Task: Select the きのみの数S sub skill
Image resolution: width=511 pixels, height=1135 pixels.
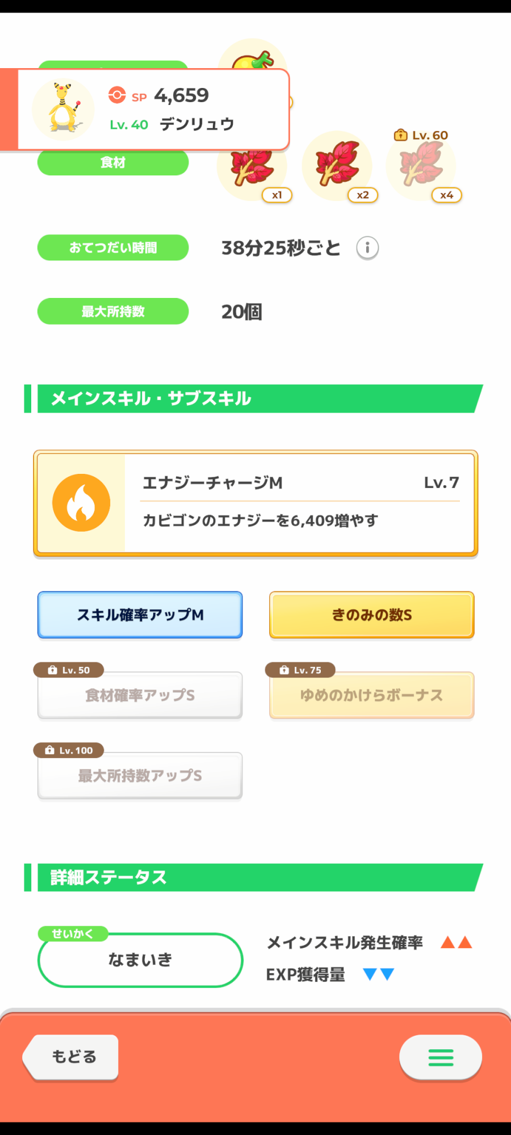Action: pyautogui.click(x=371, y=615)
